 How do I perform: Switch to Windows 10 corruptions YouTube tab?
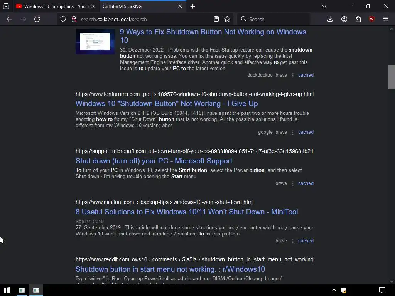pyautogui.click(x=56, y=7)
